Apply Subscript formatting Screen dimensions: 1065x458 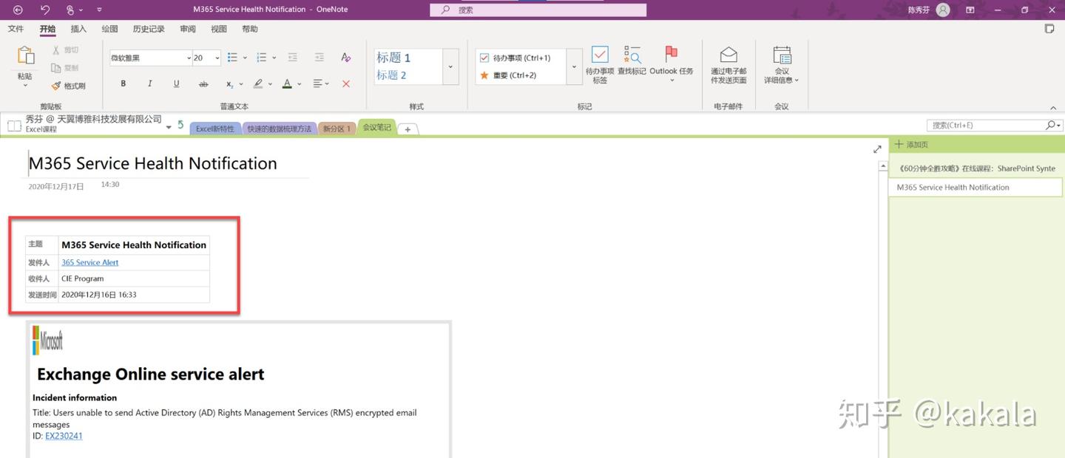click(230, 84)
